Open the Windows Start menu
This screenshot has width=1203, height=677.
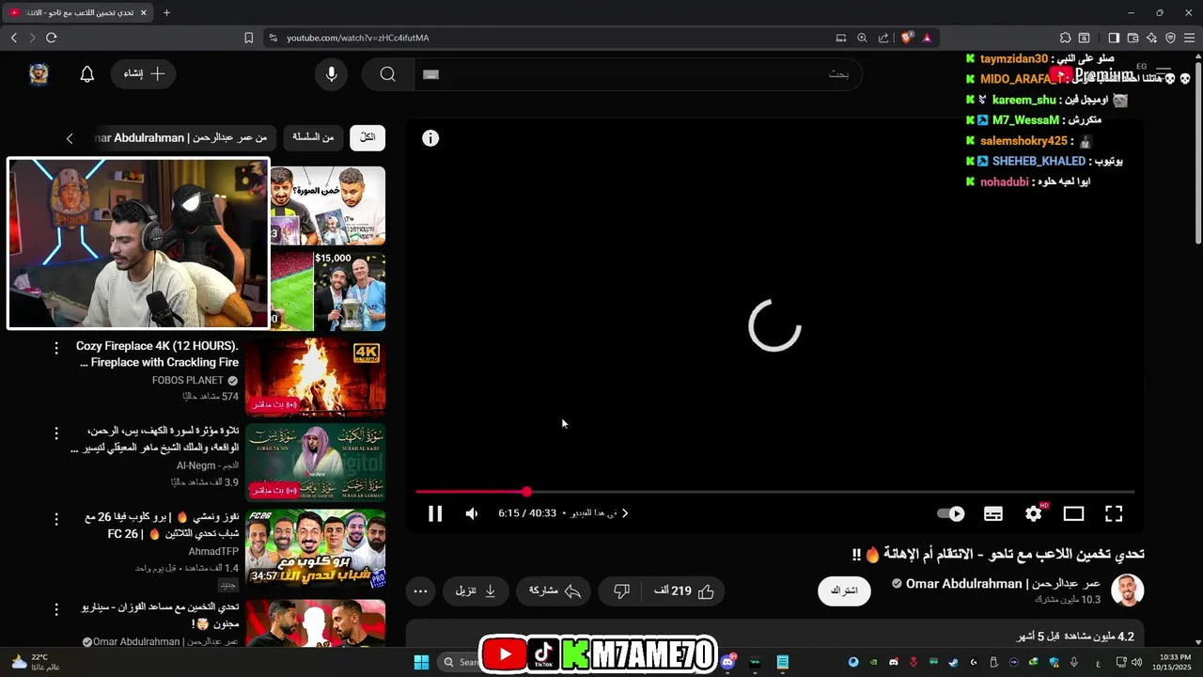click(421, 662)
